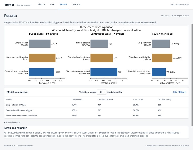The width and height of the screenshot is (193, 150).
Task: Click the Candidates/day column header
Action: click(164, 99)
